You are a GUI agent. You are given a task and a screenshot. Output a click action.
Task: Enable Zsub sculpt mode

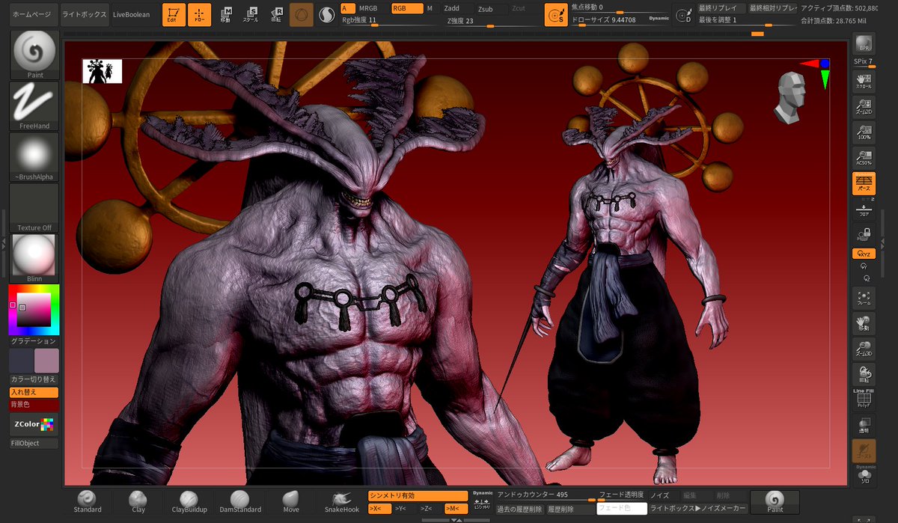pyautogui.click(x=486, y=9)
